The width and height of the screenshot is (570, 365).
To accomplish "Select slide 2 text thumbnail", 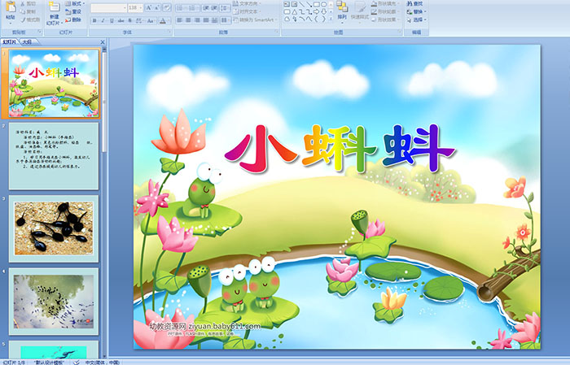I will point(54,156).
